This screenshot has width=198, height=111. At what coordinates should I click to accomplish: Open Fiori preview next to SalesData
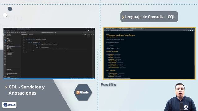118,59
